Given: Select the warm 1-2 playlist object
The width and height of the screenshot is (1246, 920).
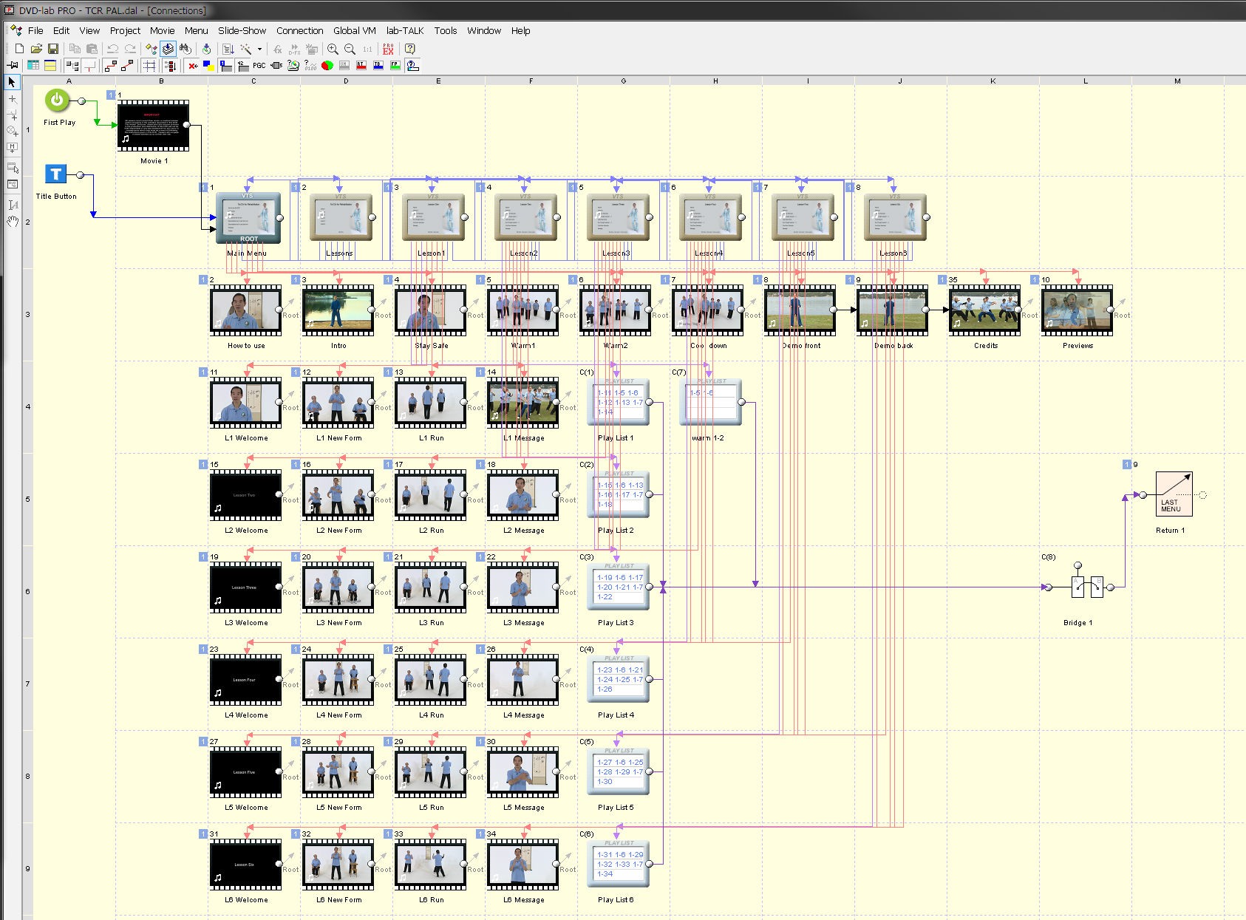Looking at the screenshot, I should pyautogui.click(x=710, y=402).
